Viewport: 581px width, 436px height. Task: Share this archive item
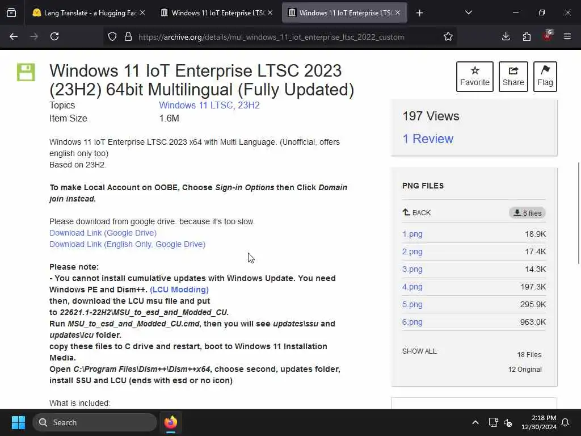(513, 77)
